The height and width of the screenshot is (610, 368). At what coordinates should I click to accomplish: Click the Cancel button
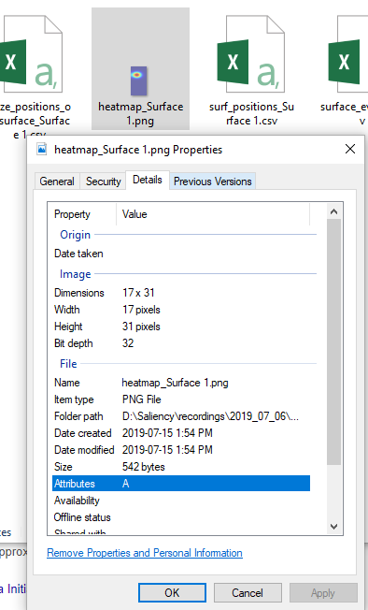248,592
